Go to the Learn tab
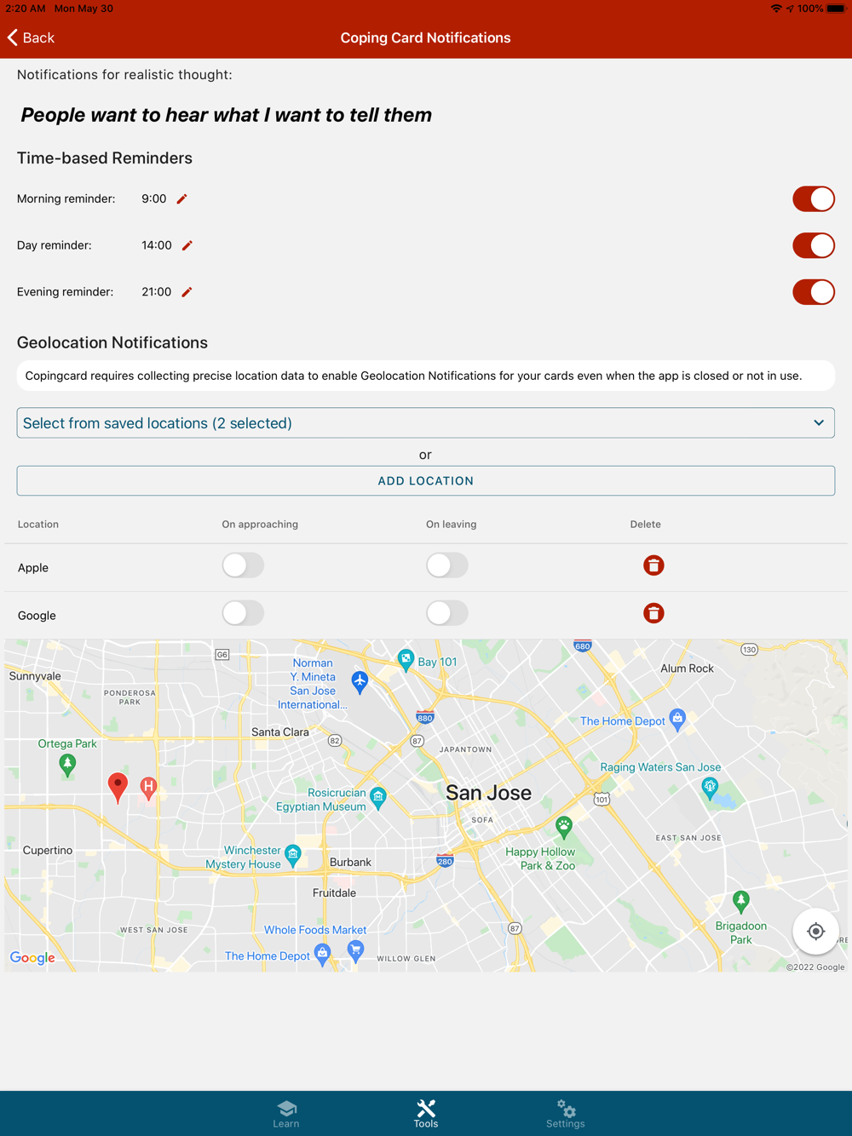The height and width of the screenshot is (1136, 852). 286,1113
